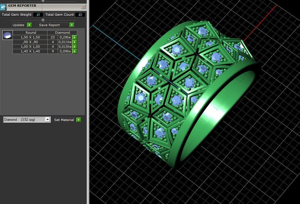Click the count cell showing 23
This screenshot has width=300, height=204.
53,37
